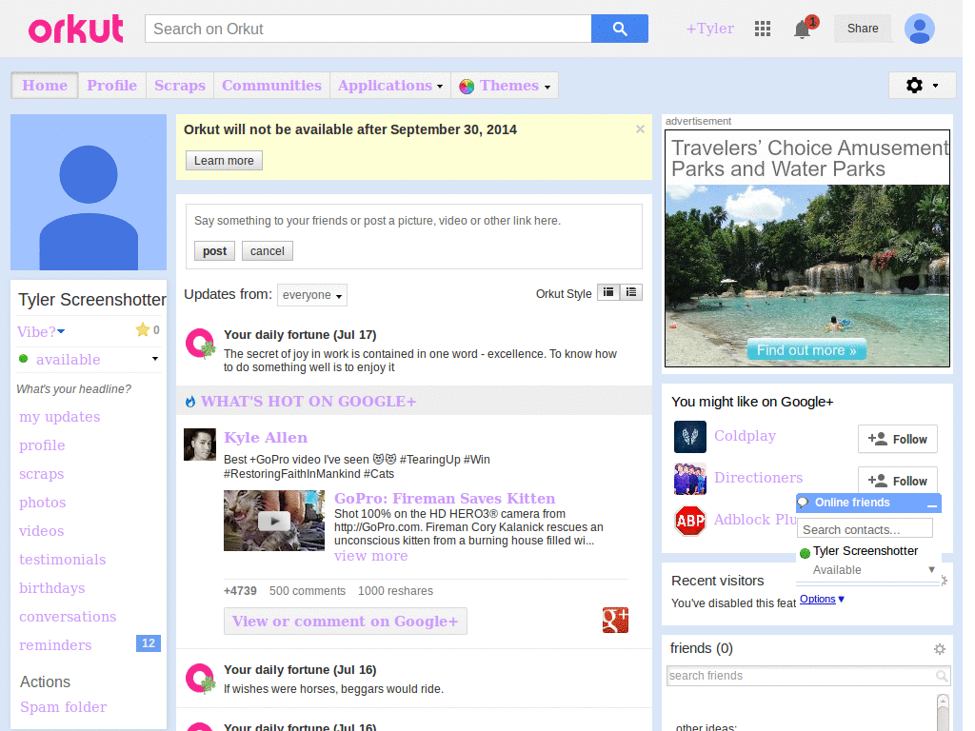This screenshot has width=975, height=731.
Task: Open the Applications dropdown menu
Action: (x=390, y=85)
